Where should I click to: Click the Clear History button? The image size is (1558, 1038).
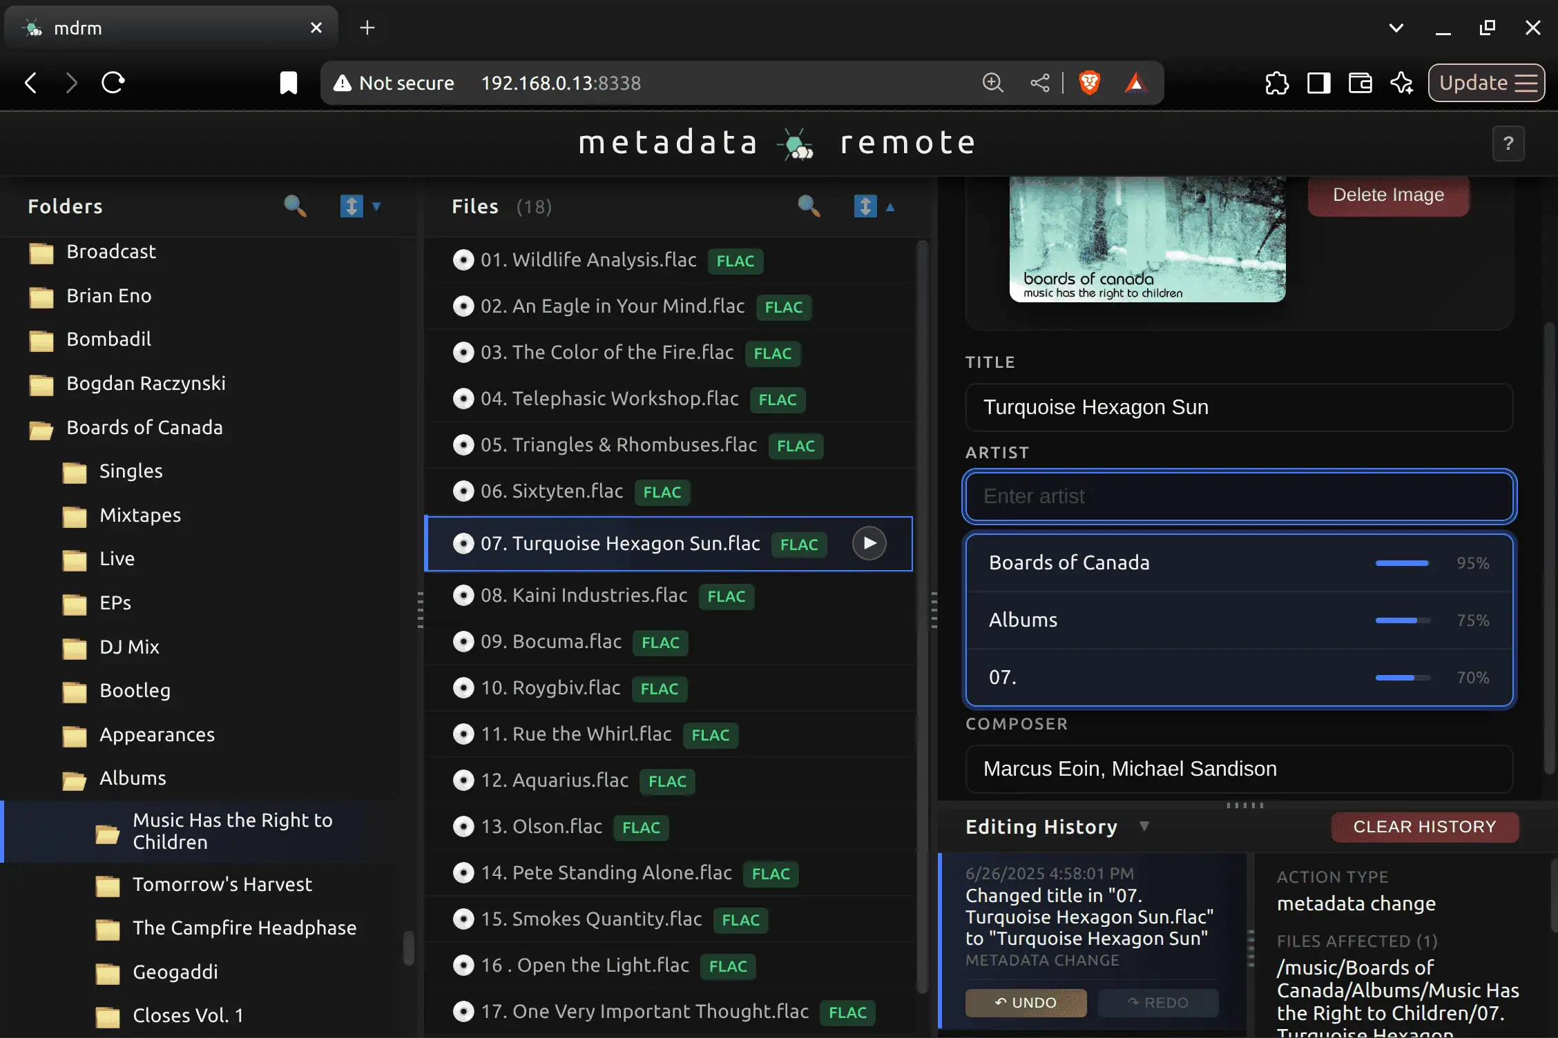coord(1424,827)
